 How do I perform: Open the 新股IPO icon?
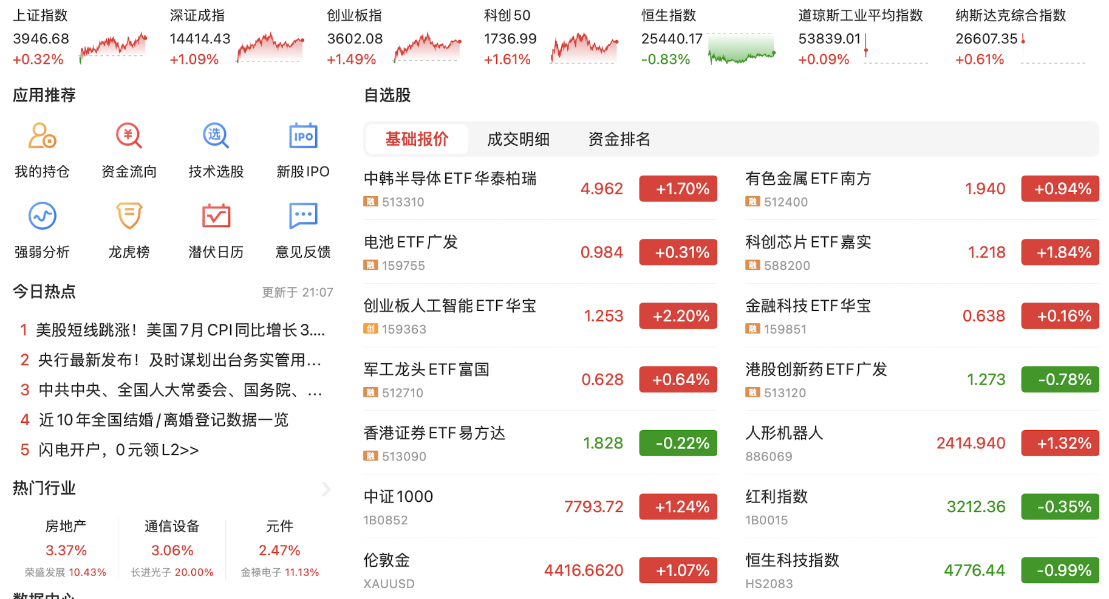303,135
